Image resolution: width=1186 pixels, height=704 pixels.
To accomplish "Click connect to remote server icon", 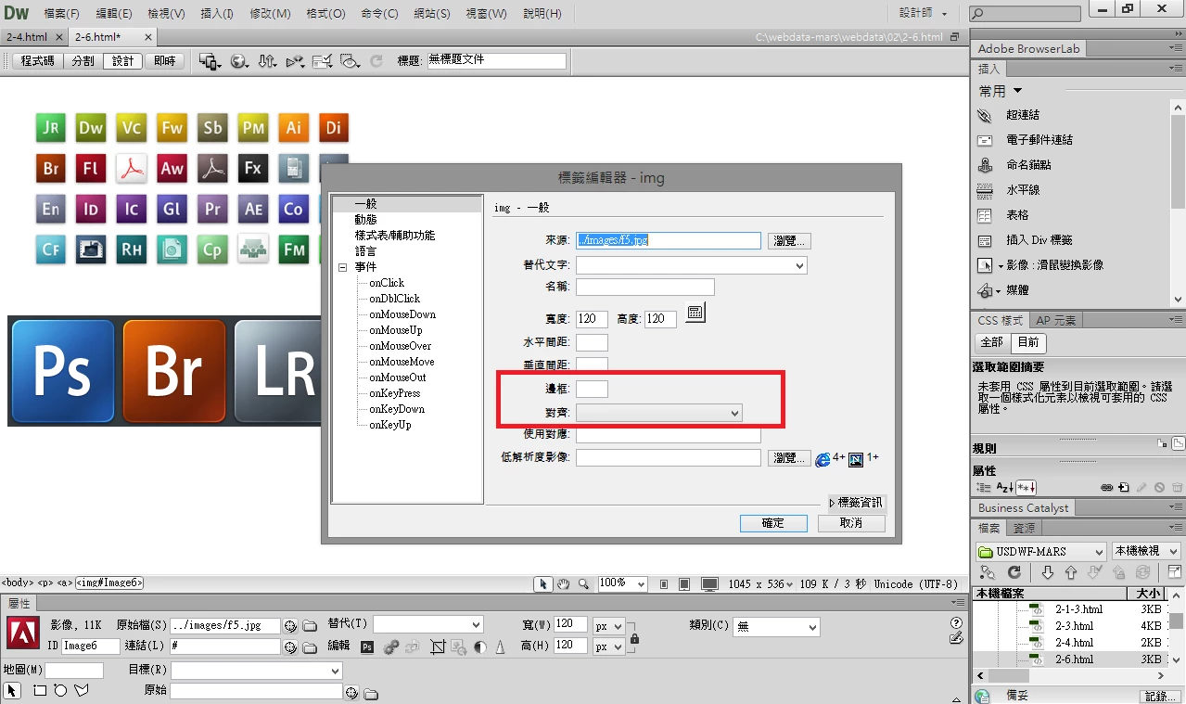I will click(988, 573).
